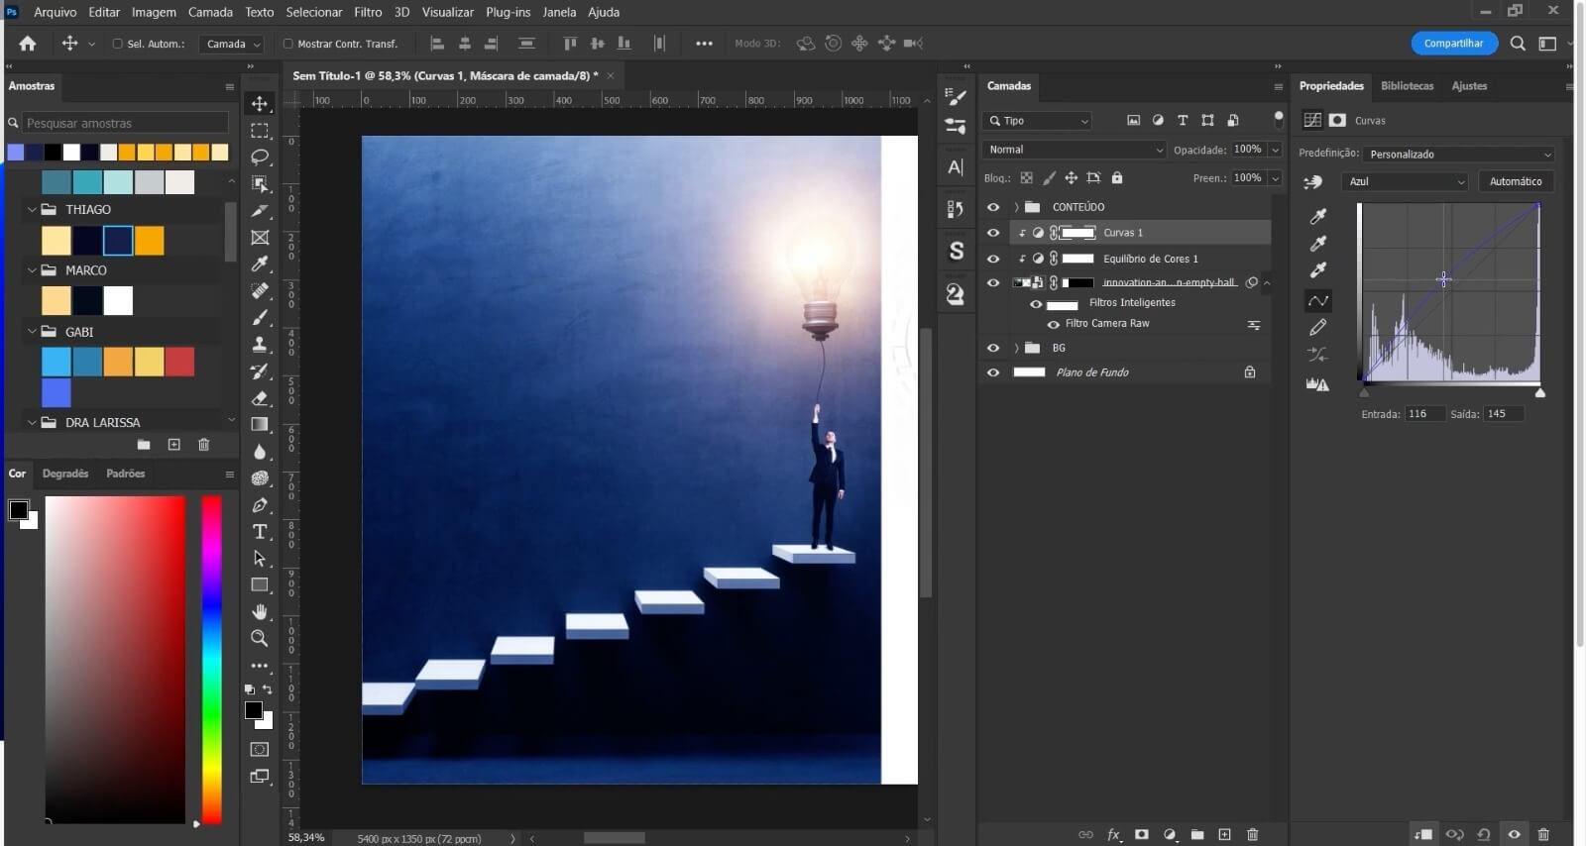
Task: Select the Type tool in toolbar
Action: tap(260, 532)
